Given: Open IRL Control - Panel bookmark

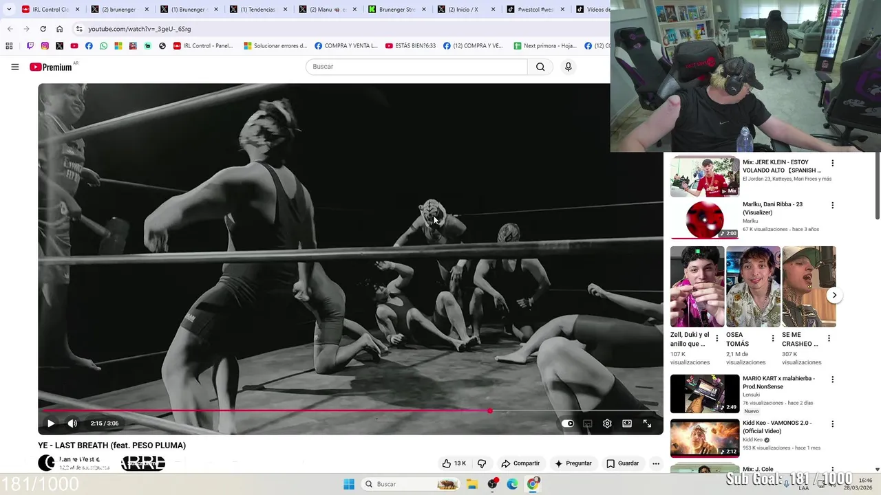Looking at the screenshot, I should point(203,46).
